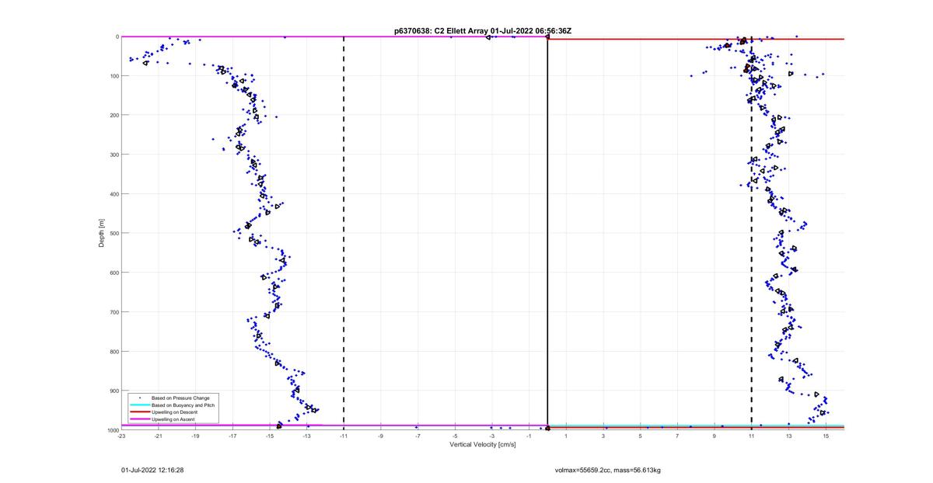The width and height of the screenshot is (933, 483).
Task: Select the x-axis label Vertical Velocity [cm/s]
Action: coord(483,445)
